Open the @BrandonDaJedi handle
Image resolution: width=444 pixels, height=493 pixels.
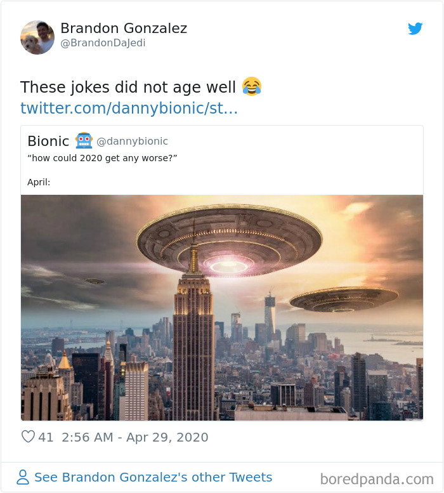click(103, 43)
